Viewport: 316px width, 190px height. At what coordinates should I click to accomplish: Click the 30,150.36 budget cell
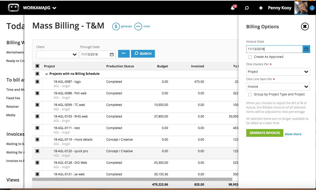[161, 174]
